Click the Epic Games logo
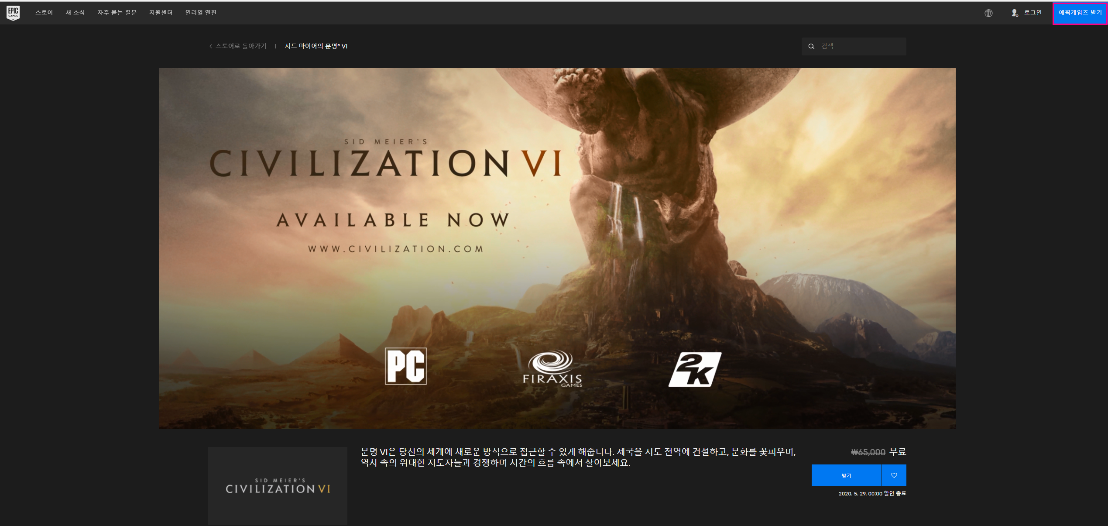This screenshot has width=1108, height=526. pyautogui.click(x=13, y=13)
